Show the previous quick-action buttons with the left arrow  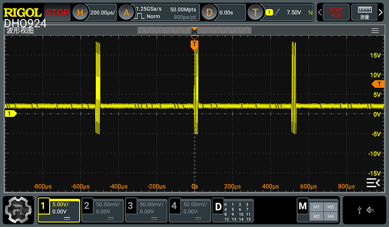[x=320, y=12]
